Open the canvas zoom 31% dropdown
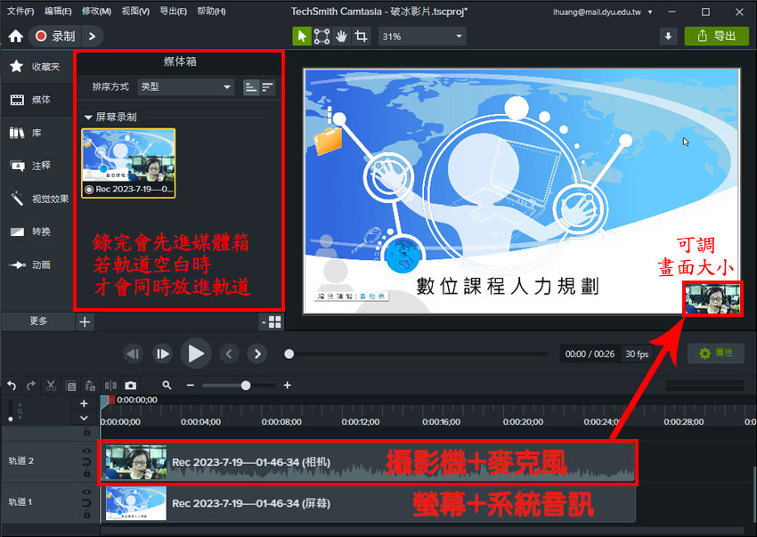 [x=422, y=37]
